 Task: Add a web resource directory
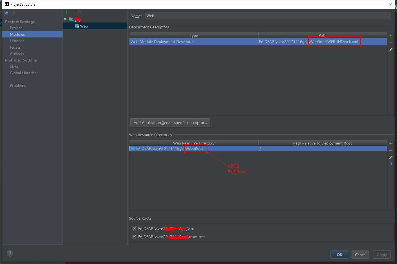point(391,143)
